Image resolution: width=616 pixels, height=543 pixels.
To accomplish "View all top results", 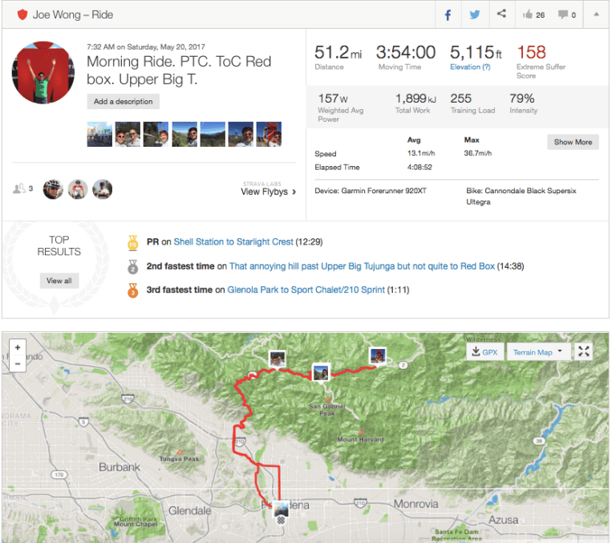I will point(59,281).
